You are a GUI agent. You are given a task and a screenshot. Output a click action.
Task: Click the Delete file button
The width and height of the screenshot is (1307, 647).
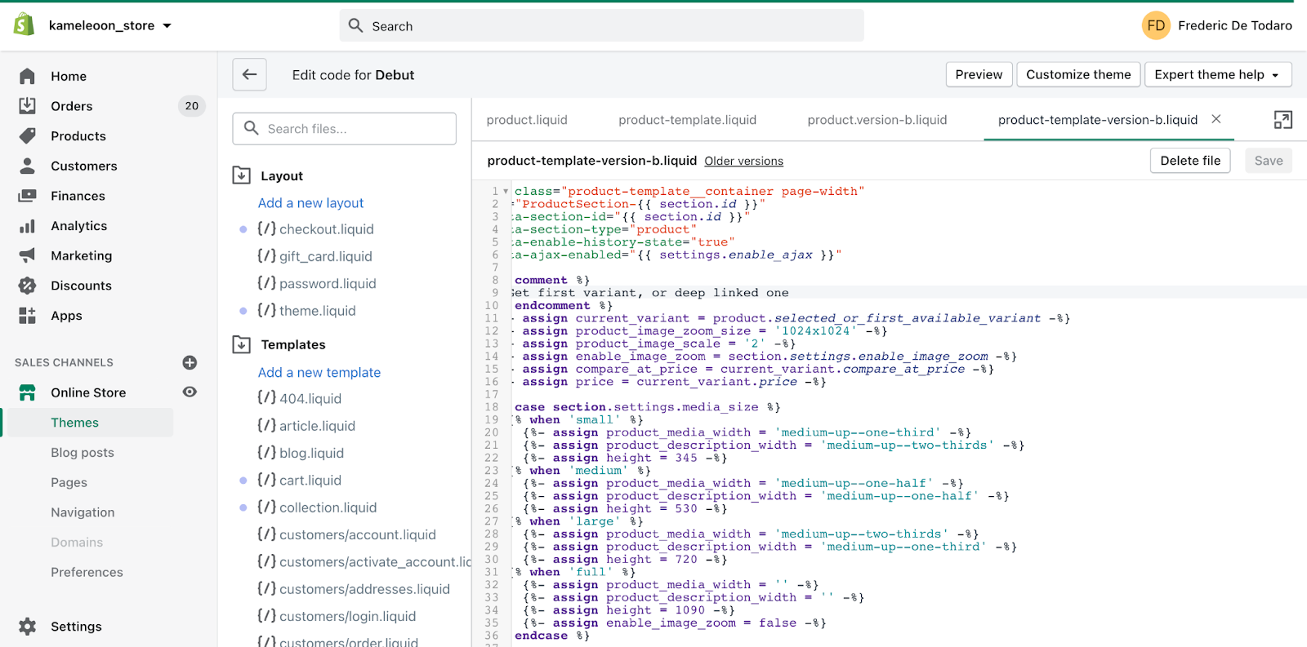pos(1189,161)
